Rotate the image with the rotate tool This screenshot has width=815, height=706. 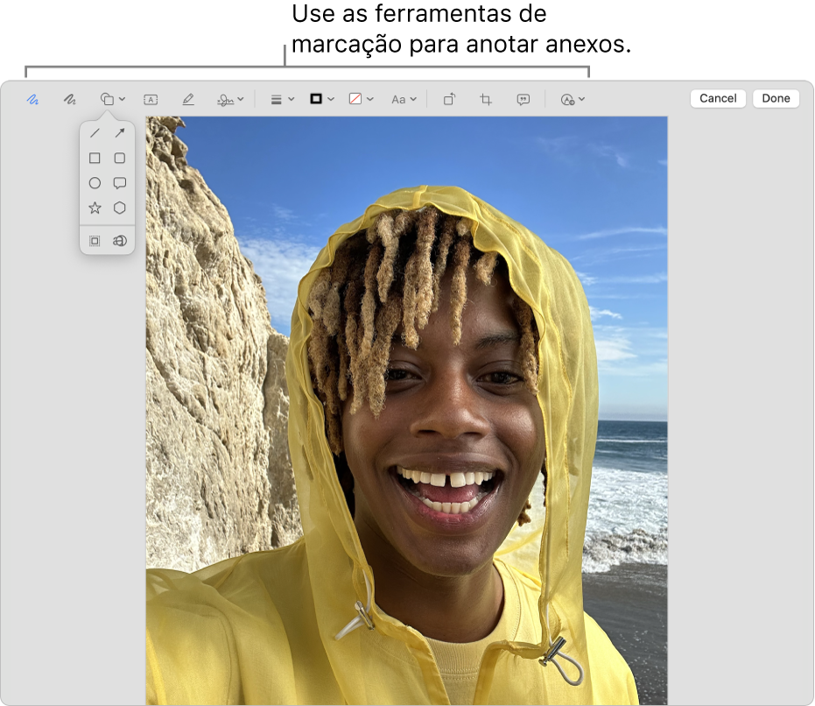[449, 99]
